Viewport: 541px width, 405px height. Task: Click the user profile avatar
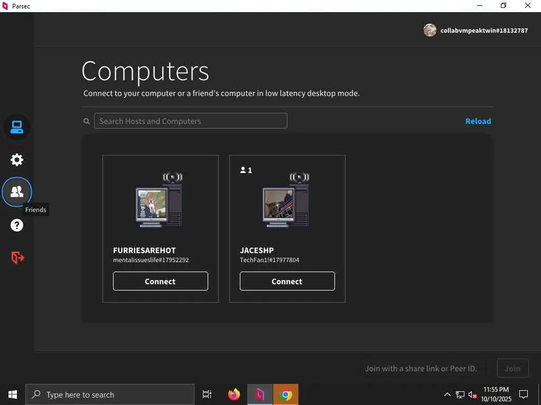click(x=430, y=30)
